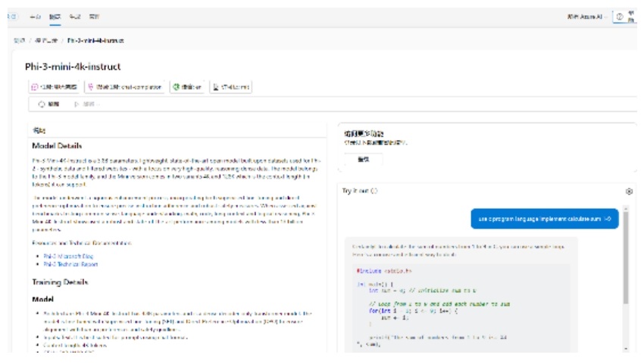
Task: Open settings gear in Try it out panel
Action: 629,191
